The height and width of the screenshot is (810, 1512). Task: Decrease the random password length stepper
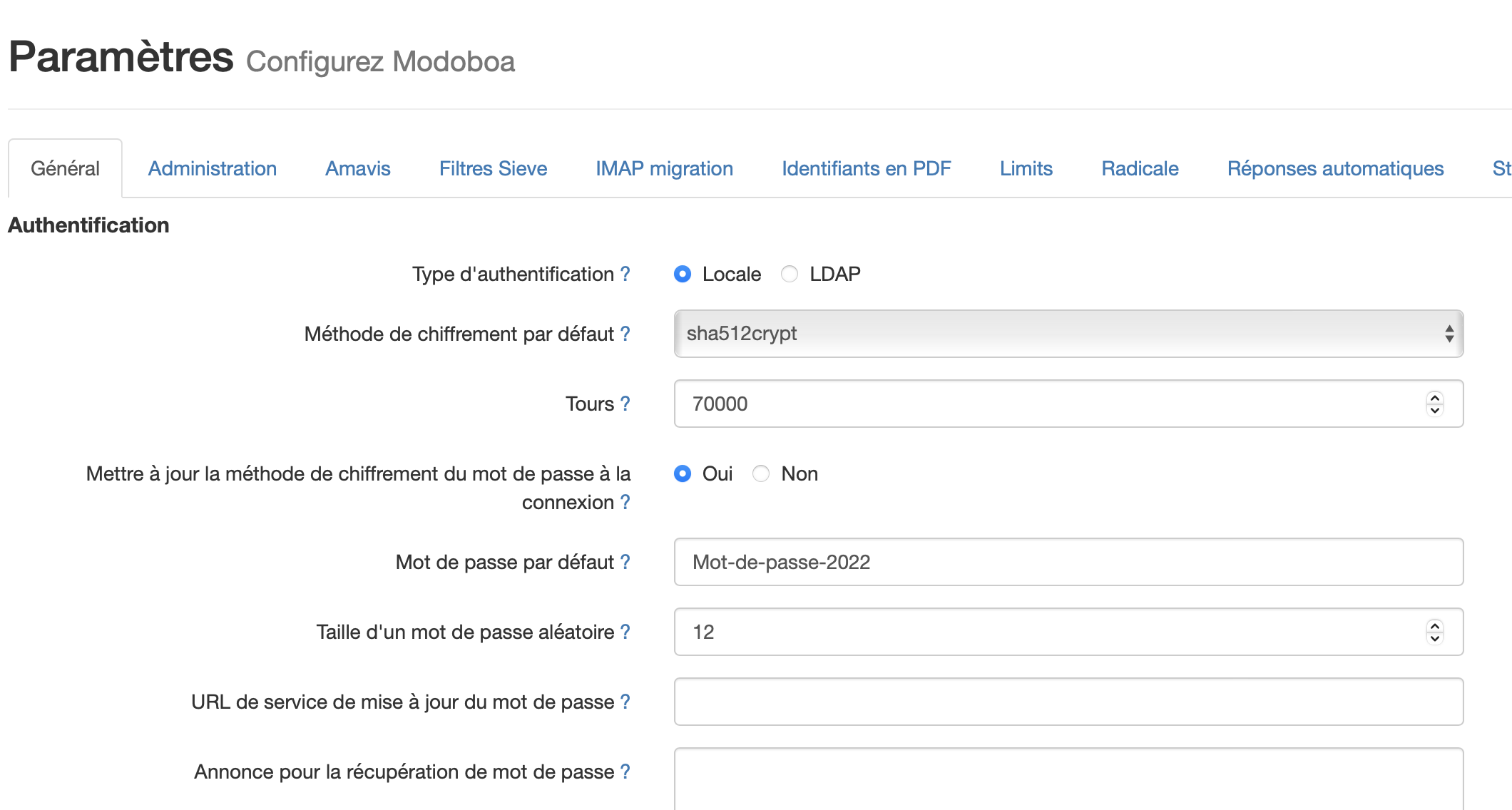click(1434, 637)
